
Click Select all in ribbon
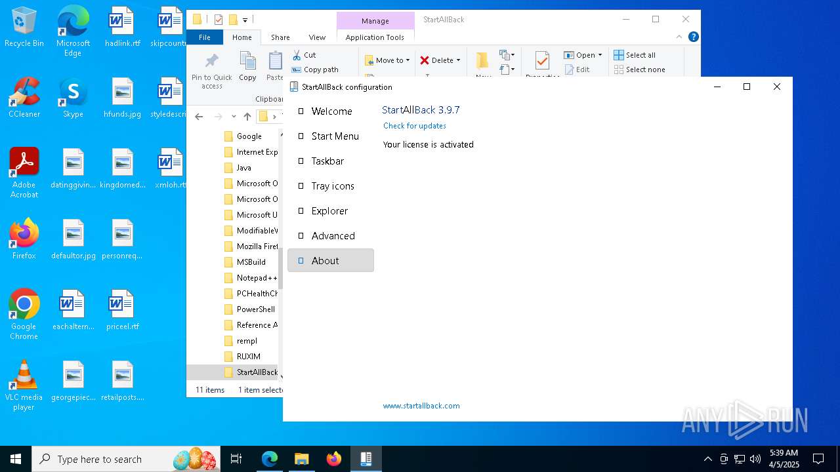tap(635, 55)
